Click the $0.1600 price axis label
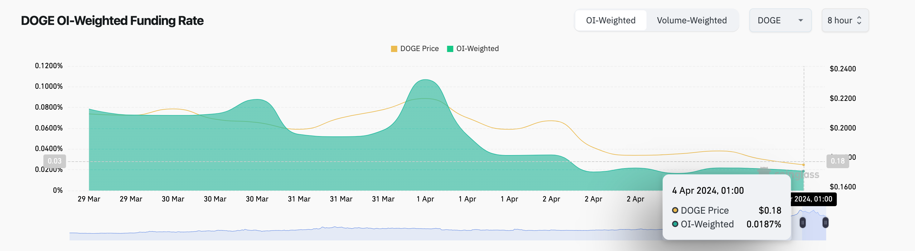Screen dimensions: 915x251 [843, 187]
